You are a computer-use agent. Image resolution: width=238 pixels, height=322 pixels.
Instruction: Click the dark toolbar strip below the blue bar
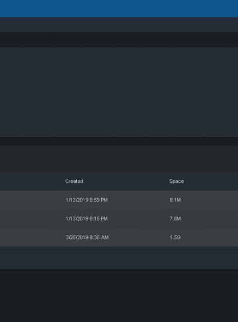[119, 25]
